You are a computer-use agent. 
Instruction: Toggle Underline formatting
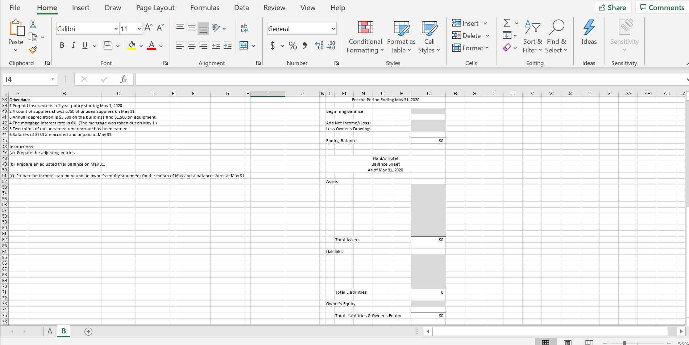[85, 45]
